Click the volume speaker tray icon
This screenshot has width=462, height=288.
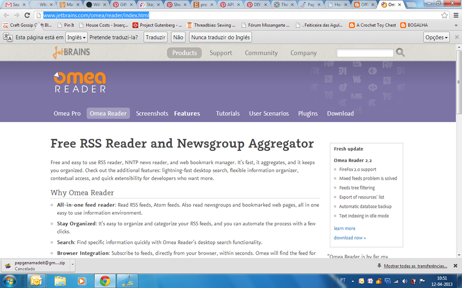[x=405, y=281]
